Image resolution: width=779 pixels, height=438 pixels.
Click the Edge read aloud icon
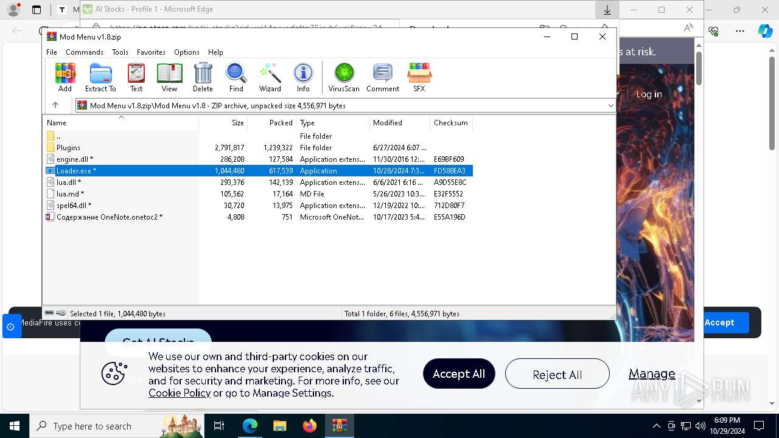(688, 29)
